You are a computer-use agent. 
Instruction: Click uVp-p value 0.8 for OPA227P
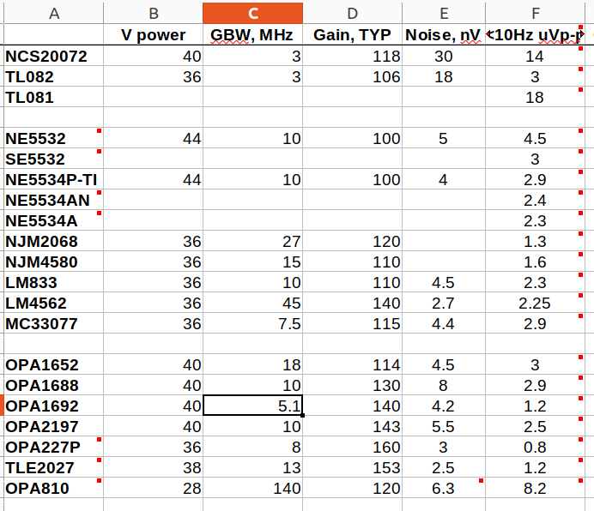tap(535, 447)
